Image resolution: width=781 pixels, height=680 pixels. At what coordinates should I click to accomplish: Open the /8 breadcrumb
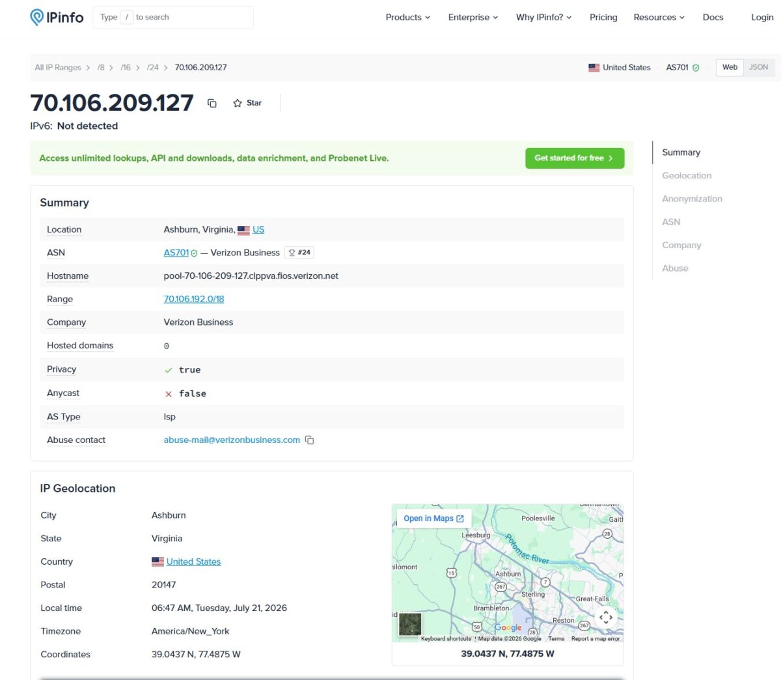(x=101, y=68)
